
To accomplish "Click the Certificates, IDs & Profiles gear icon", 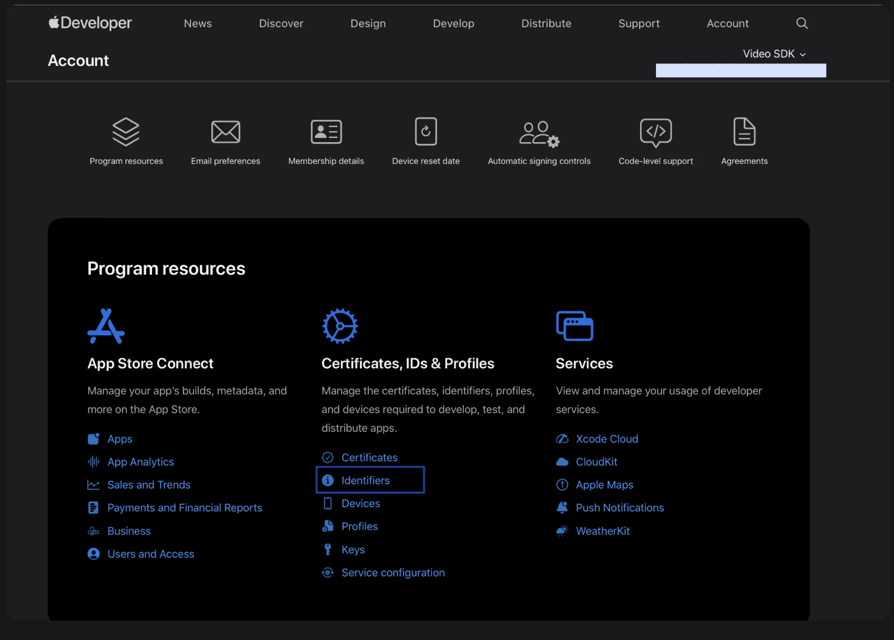I will [x=340, y=326].
